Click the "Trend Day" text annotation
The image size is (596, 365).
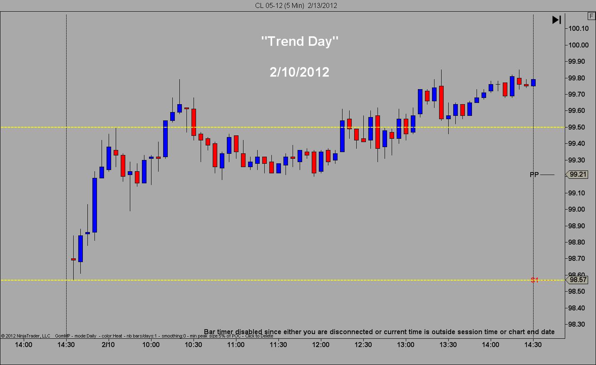click(300, 41)
